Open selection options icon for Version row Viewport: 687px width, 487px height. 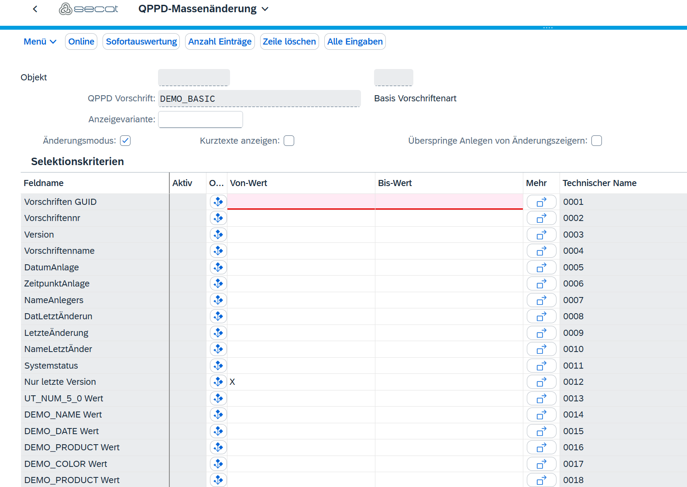coord(218,235)
